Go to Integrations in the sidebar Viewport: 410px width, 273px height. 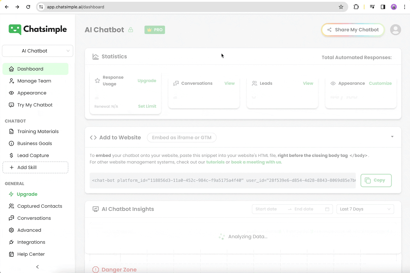point(31,242)
